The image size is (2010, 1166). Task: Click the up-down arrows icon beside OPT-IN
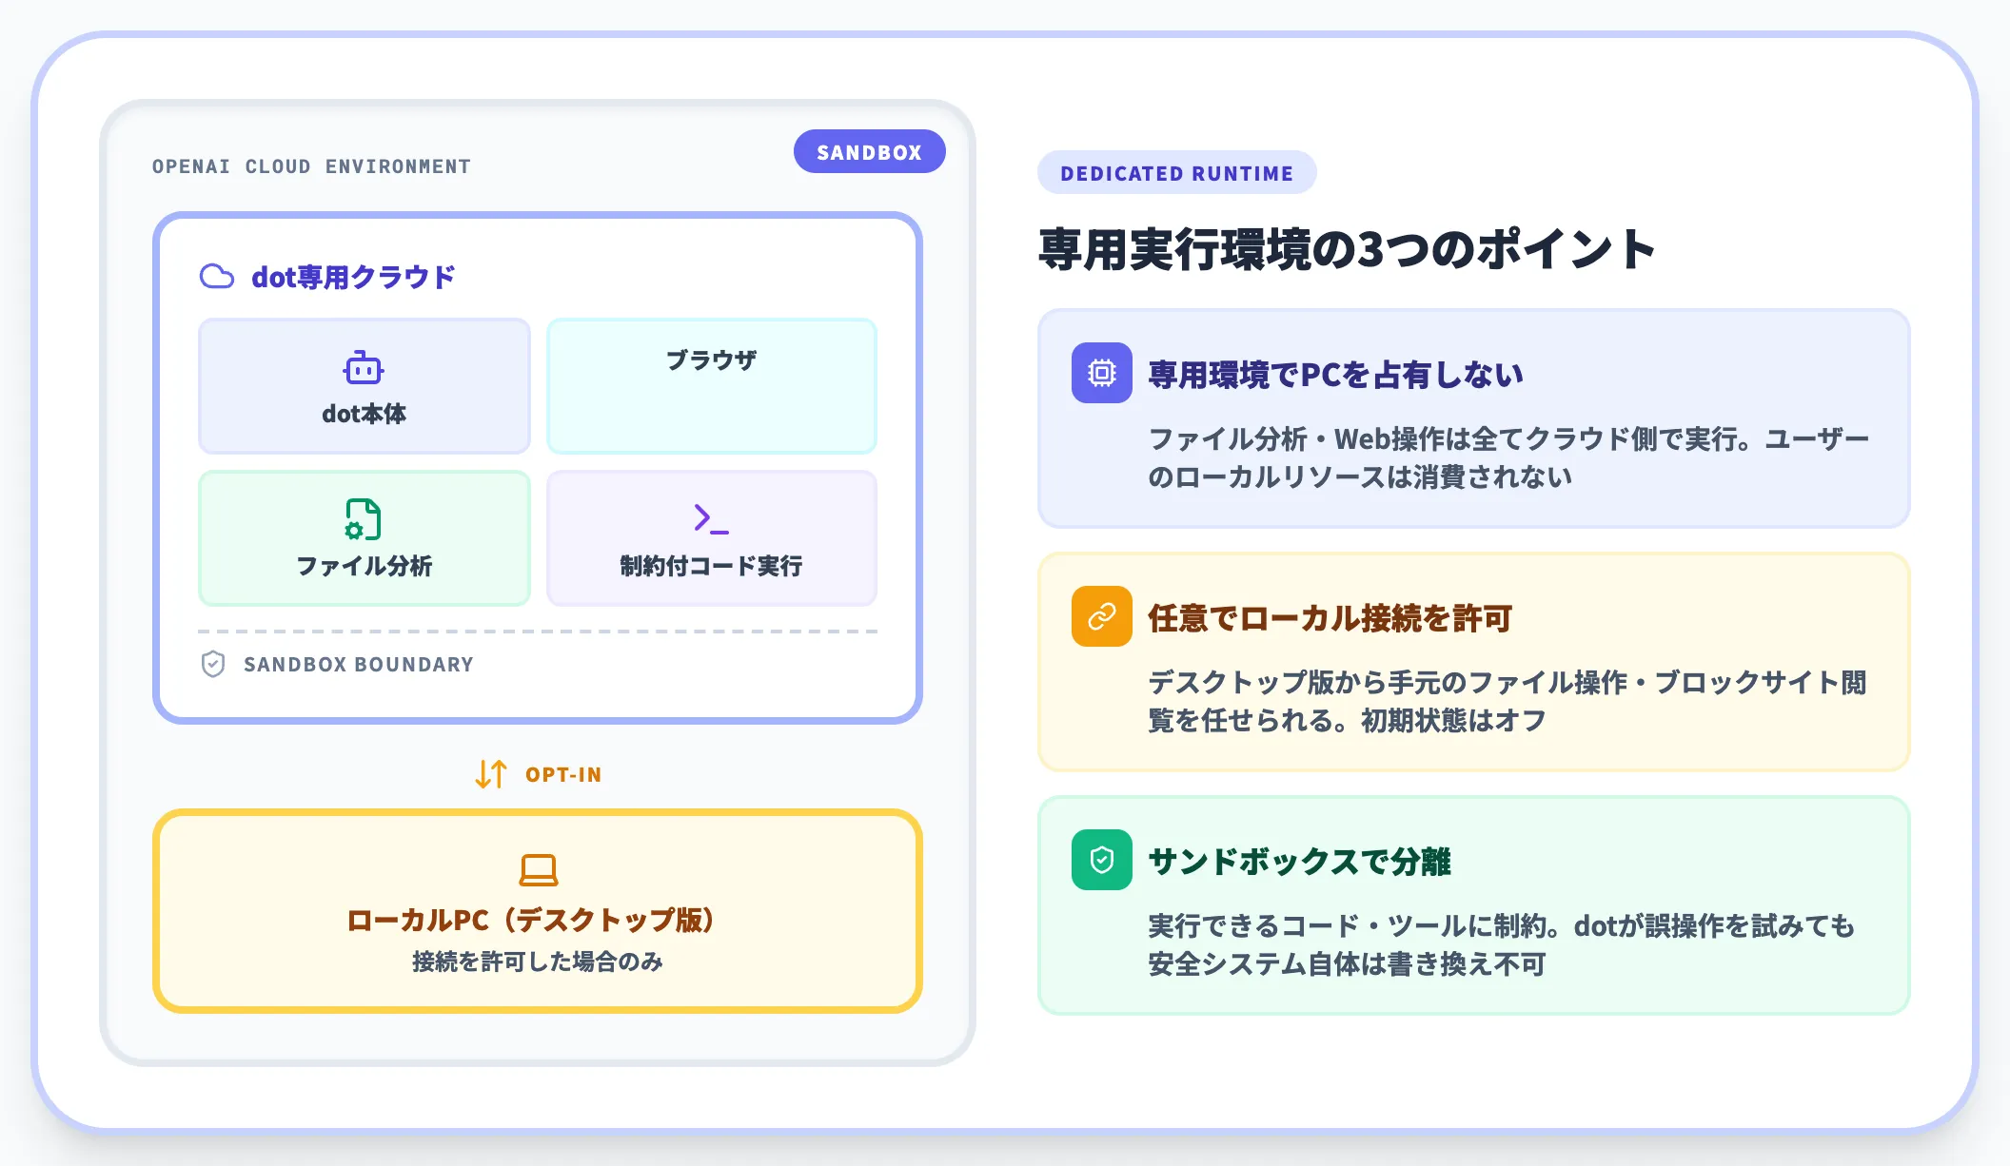[x=491, y=774]
